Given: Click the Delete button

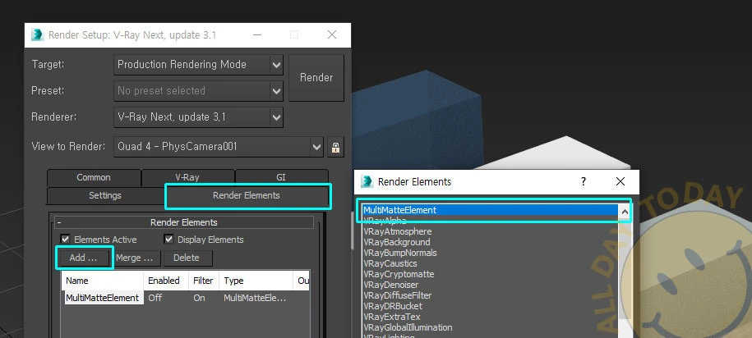Looking at the screenshot, I should (187, 258).
